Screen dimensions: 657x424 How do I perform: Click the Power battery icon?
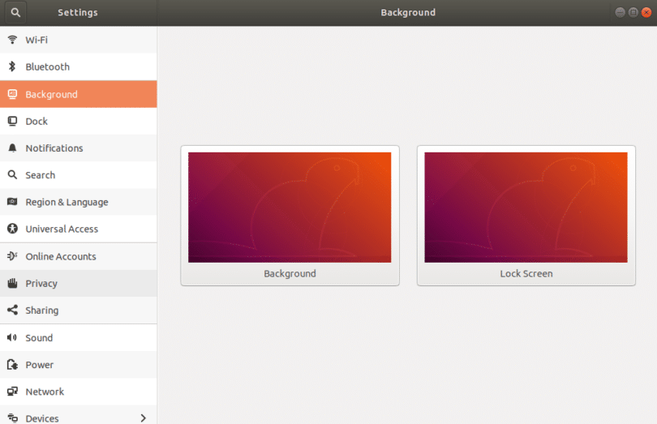[x=12, y=365]
